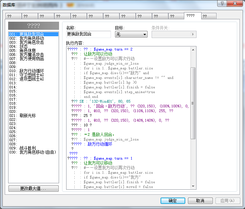Click line #——设置我方可以再次行动
Screen dimensions: 245x209
(x=103, y=168)
